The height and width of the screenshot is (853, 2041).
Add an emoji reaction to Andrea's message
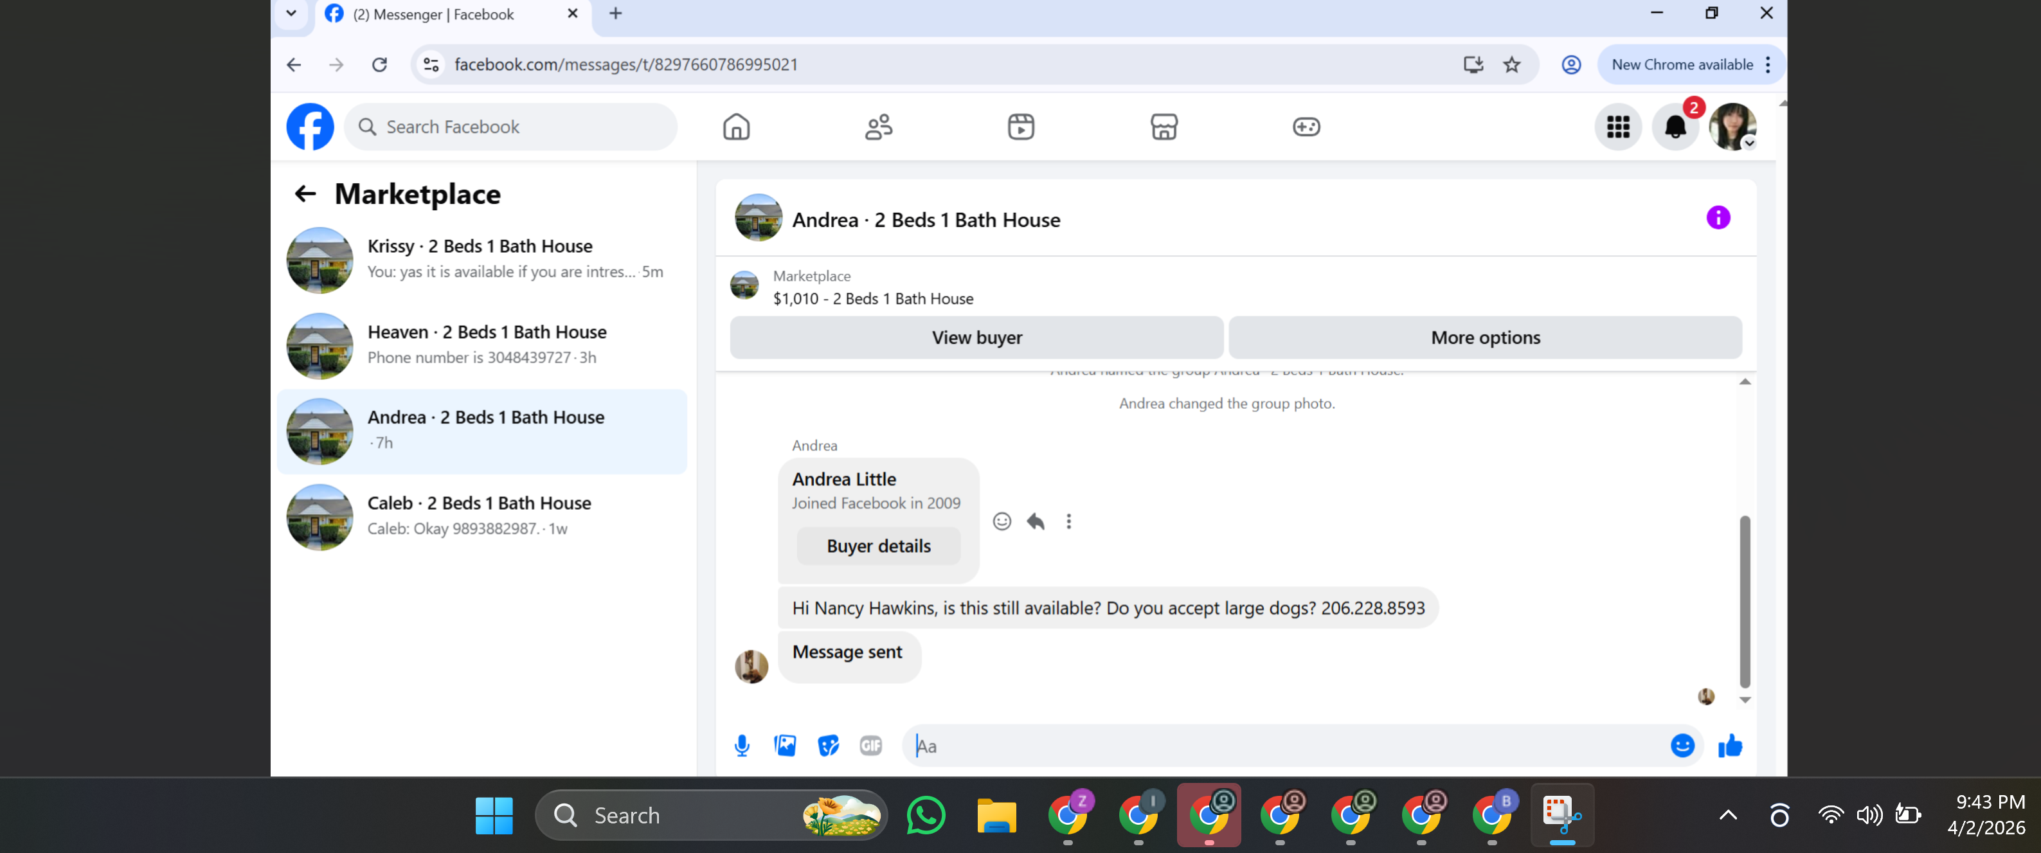(1002, 521)
